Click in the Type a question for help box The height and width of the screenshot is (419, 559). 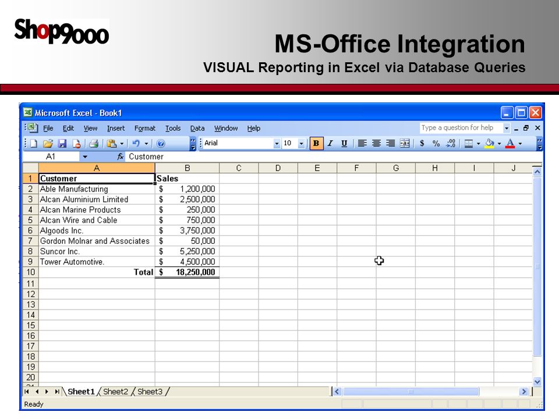(461, 128)
